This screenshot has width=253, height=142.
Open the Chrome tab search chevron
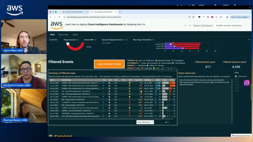(59, 12)
